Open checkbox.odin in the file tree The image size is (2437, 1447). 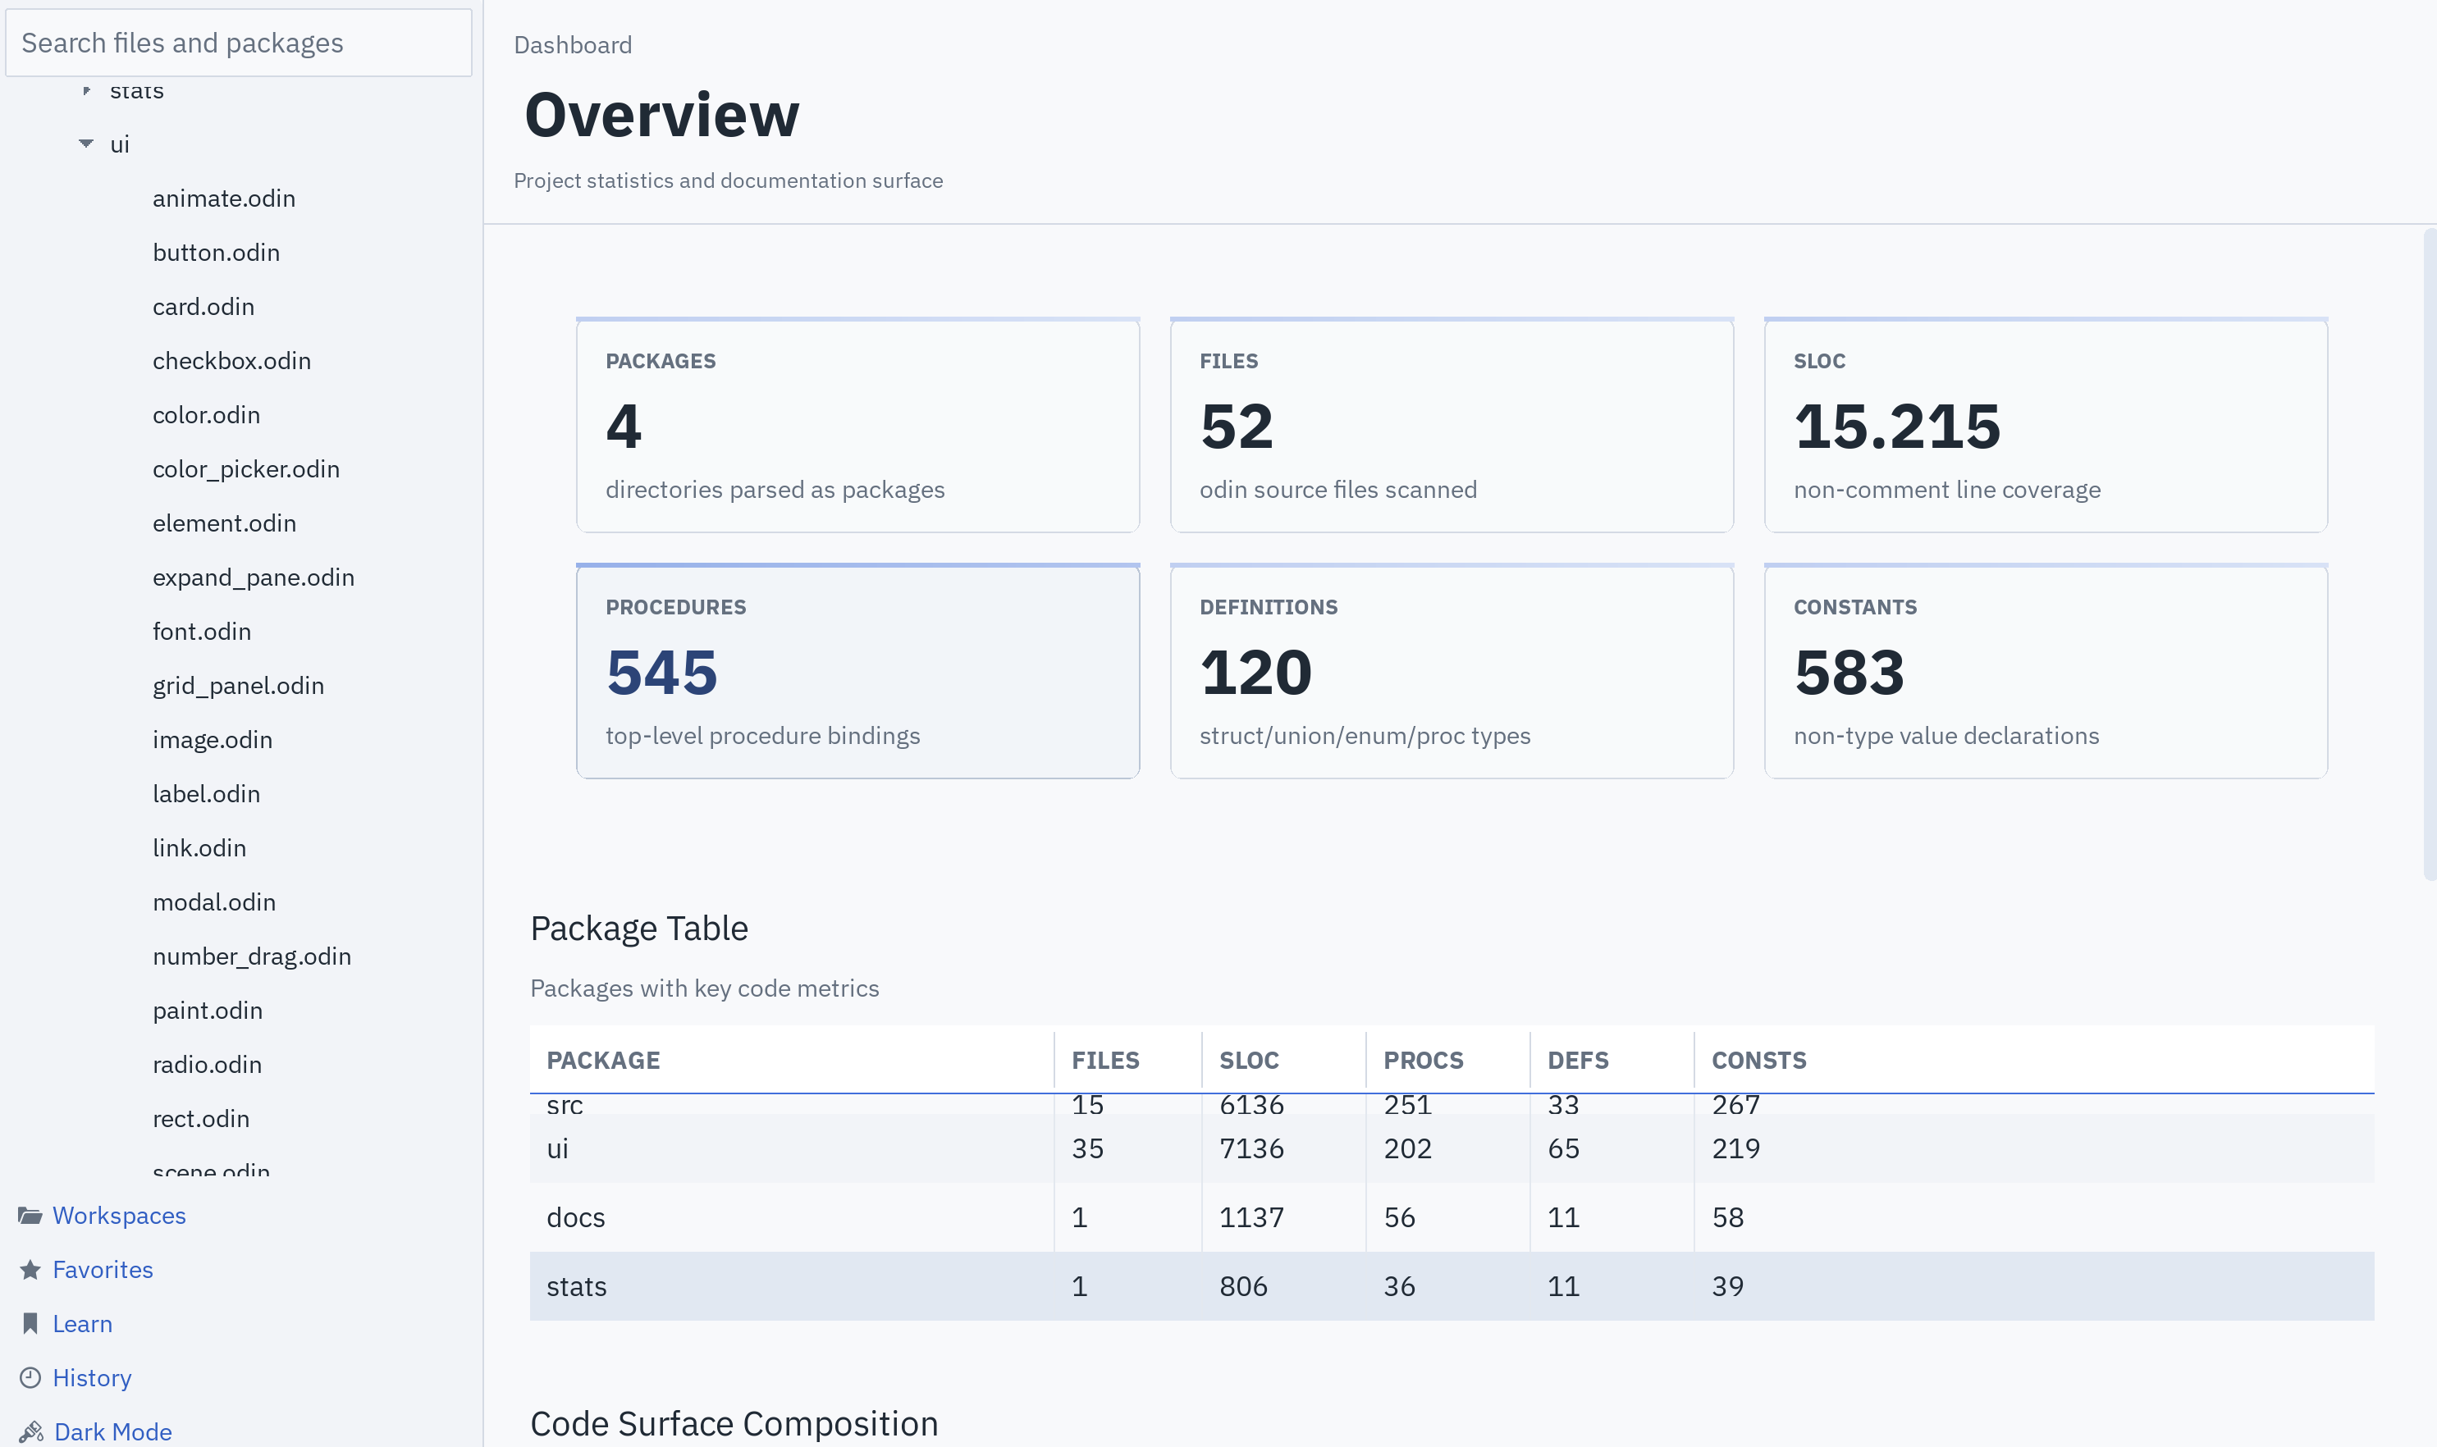(231, 361)
